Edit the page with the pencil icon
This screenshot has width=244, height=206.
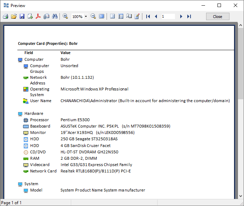tap(137, 16)
